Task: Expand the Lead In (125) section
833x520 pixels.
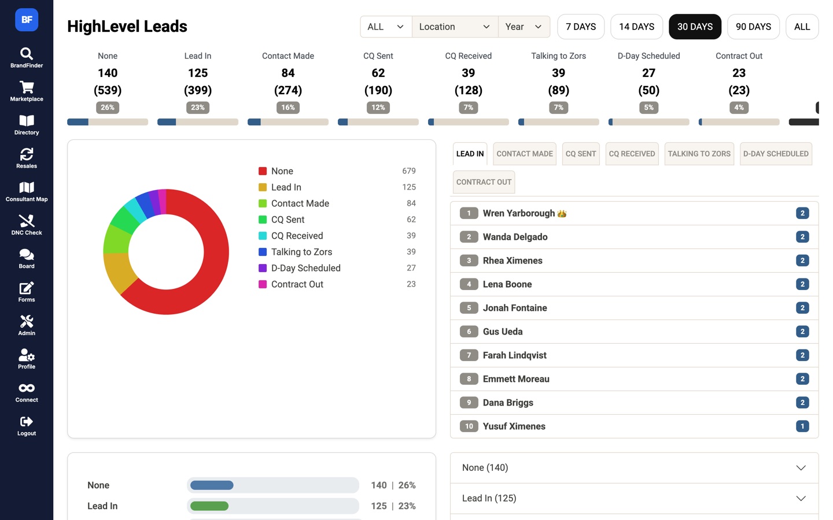Action: [x=634, y=498]
